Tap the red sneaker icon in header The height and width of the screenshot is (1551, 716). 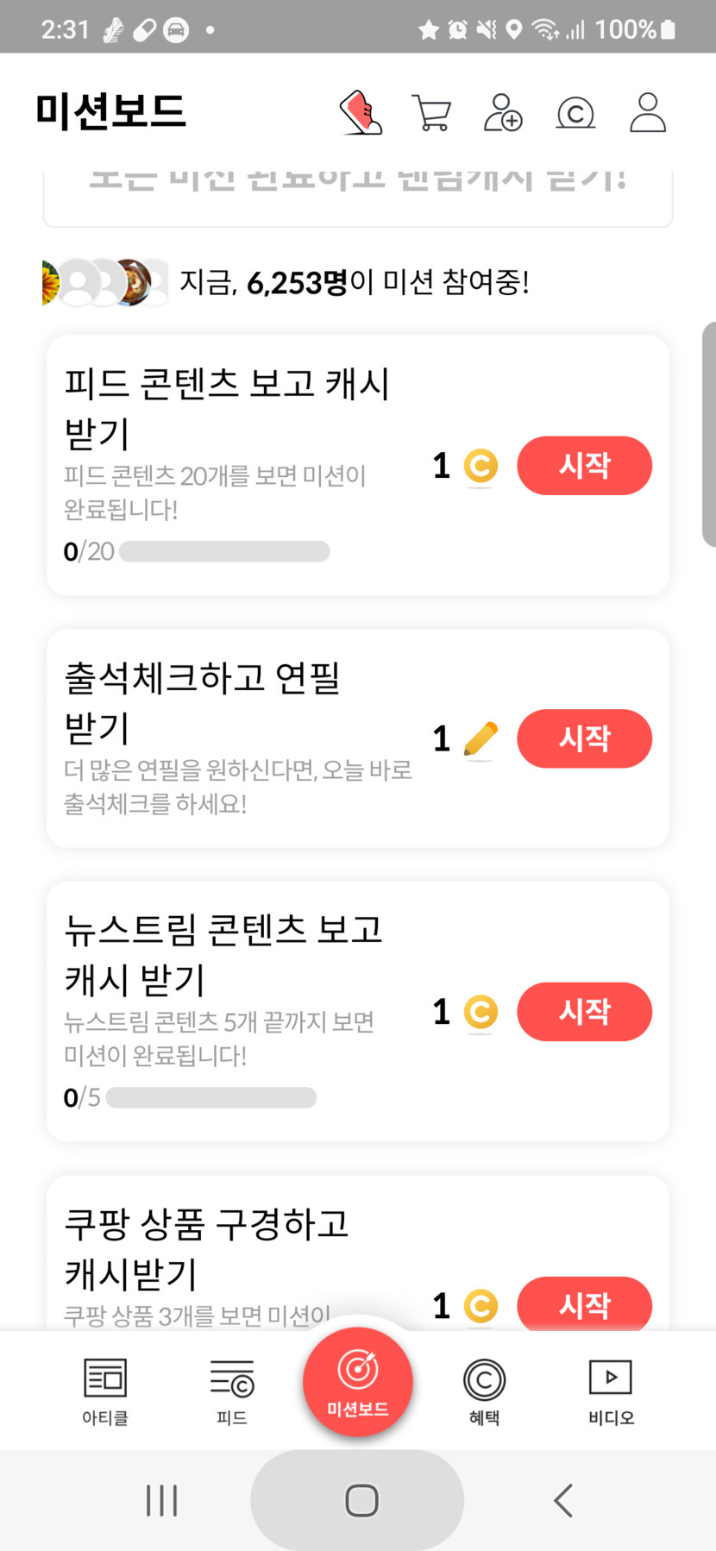pyautogui.click(x=361, y=112)
